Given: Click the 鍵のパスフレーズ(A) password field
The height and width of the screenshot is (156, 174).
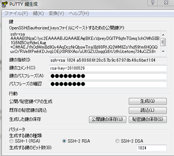Looking at the screenshot, I should [108, 76].
